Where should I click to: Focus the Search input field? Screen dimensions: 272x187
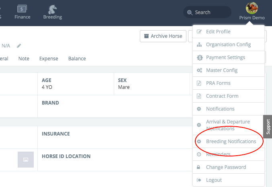207,12
